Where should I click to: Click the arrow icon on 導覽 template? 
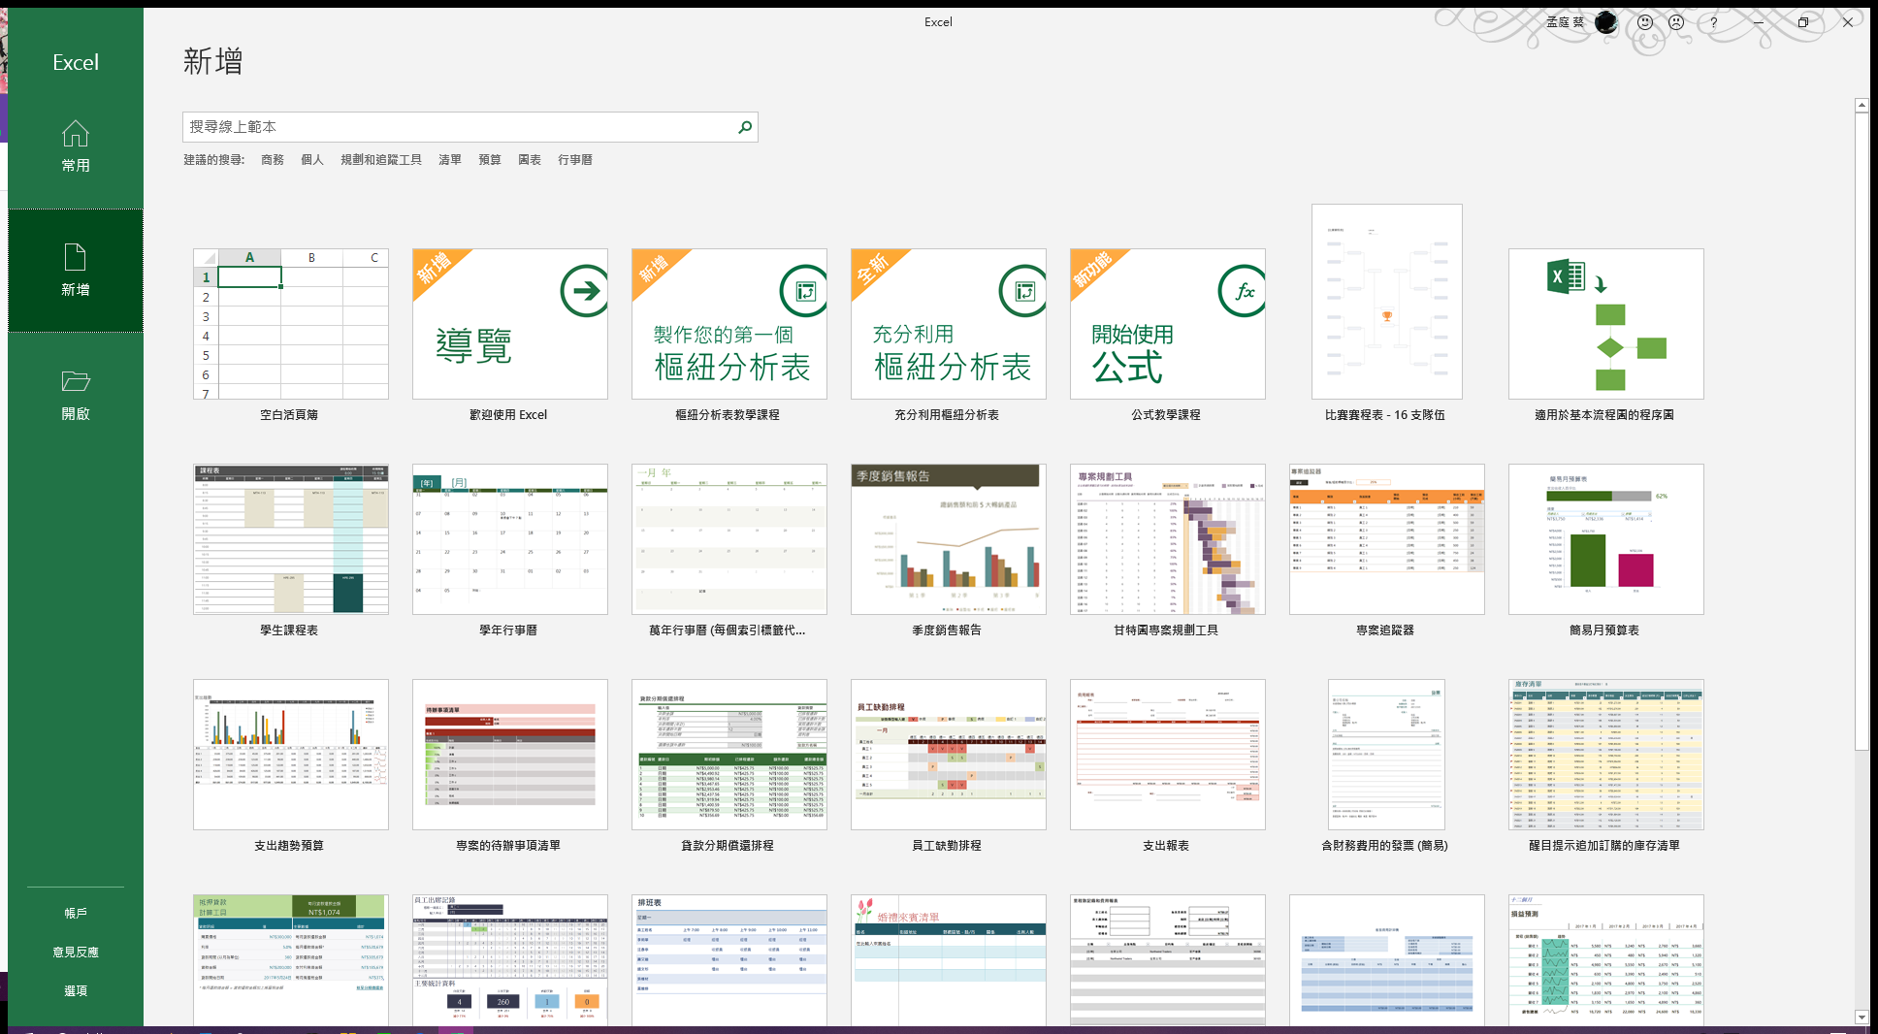pyautogui.click(x=584, y=290)
